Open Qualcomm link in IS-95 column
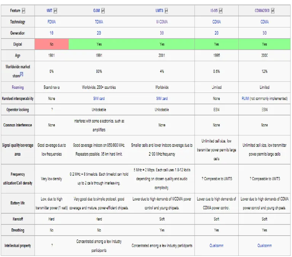The image size is (292, 257). pos(216,246)
